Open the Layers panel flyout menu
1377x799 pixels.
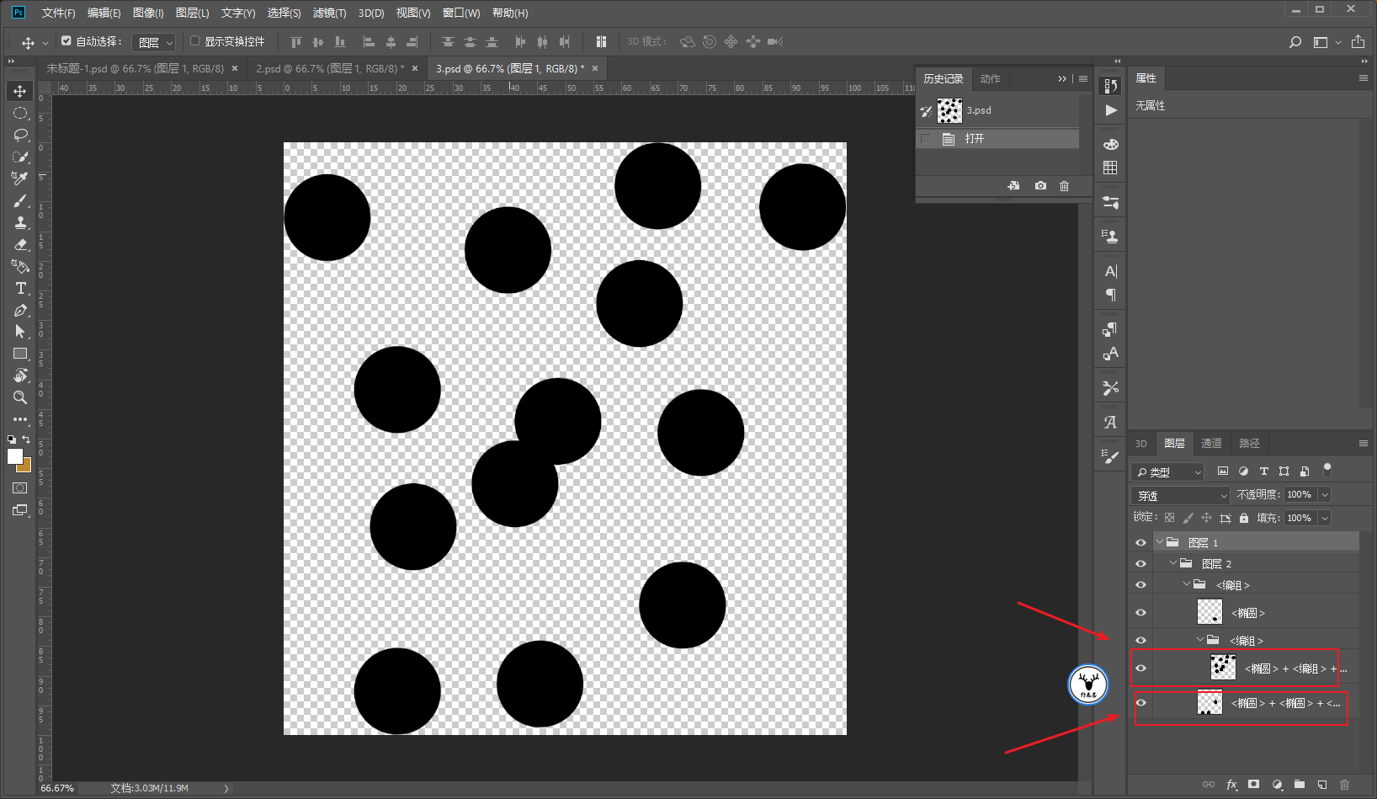[1363, 443]
